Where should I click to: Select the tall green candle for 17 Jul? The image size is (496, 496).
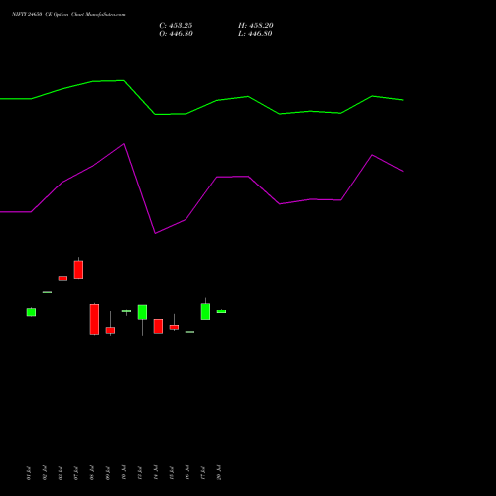[205, 311]
